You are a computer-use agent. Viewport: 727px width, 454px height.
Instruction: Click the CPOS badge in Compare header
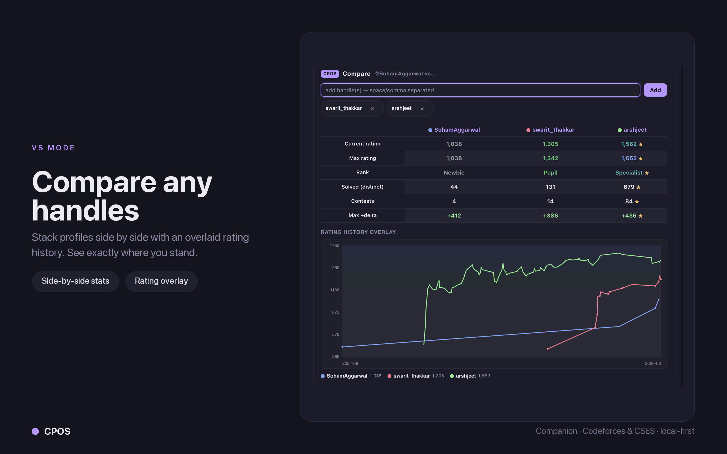329,74
